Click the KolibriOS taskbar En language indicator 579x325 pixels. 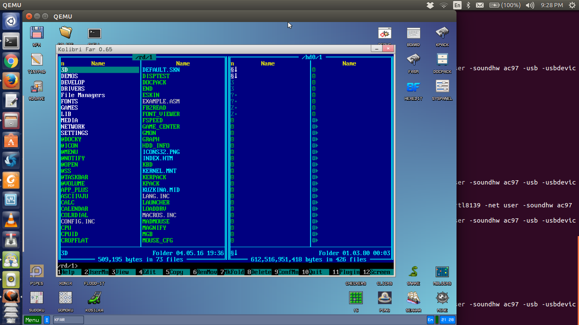pos(430,320)
